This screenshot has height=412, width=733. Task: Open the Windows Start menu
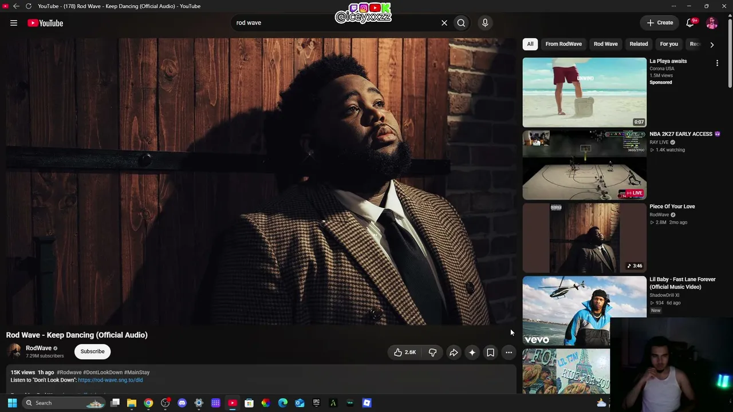click(x=12, y=403)
